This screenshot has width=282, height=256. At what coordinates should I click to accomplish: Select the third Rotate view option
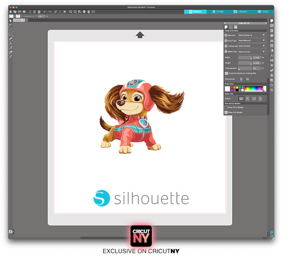(254, 98)
